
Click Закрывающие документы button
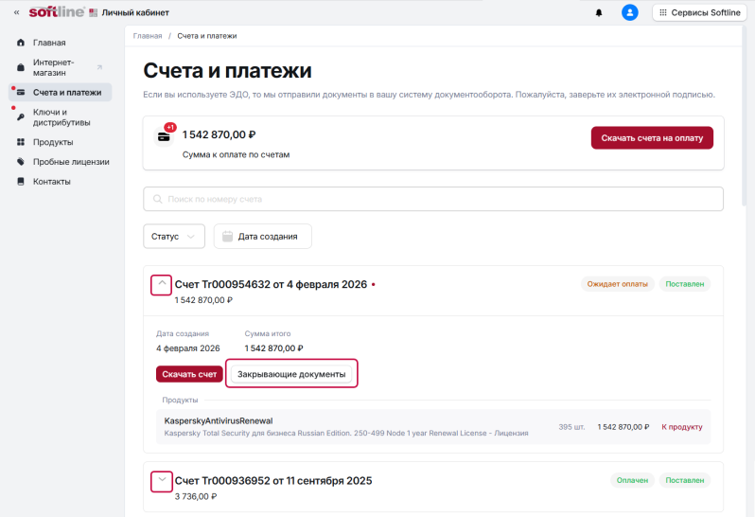291,374
